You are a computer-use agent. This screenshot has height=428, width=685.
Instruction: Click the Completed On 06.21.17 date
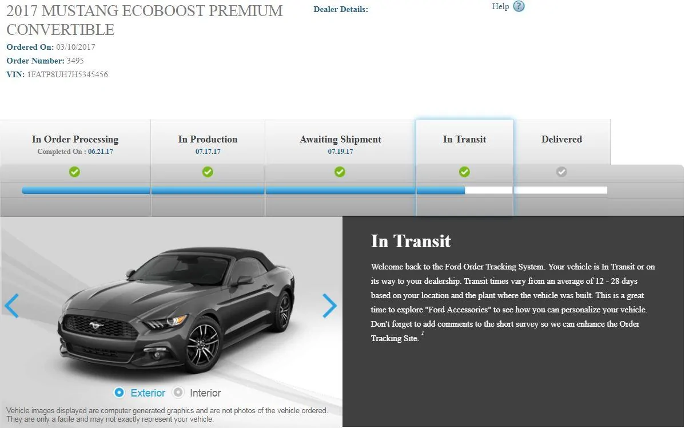(75, 152)
